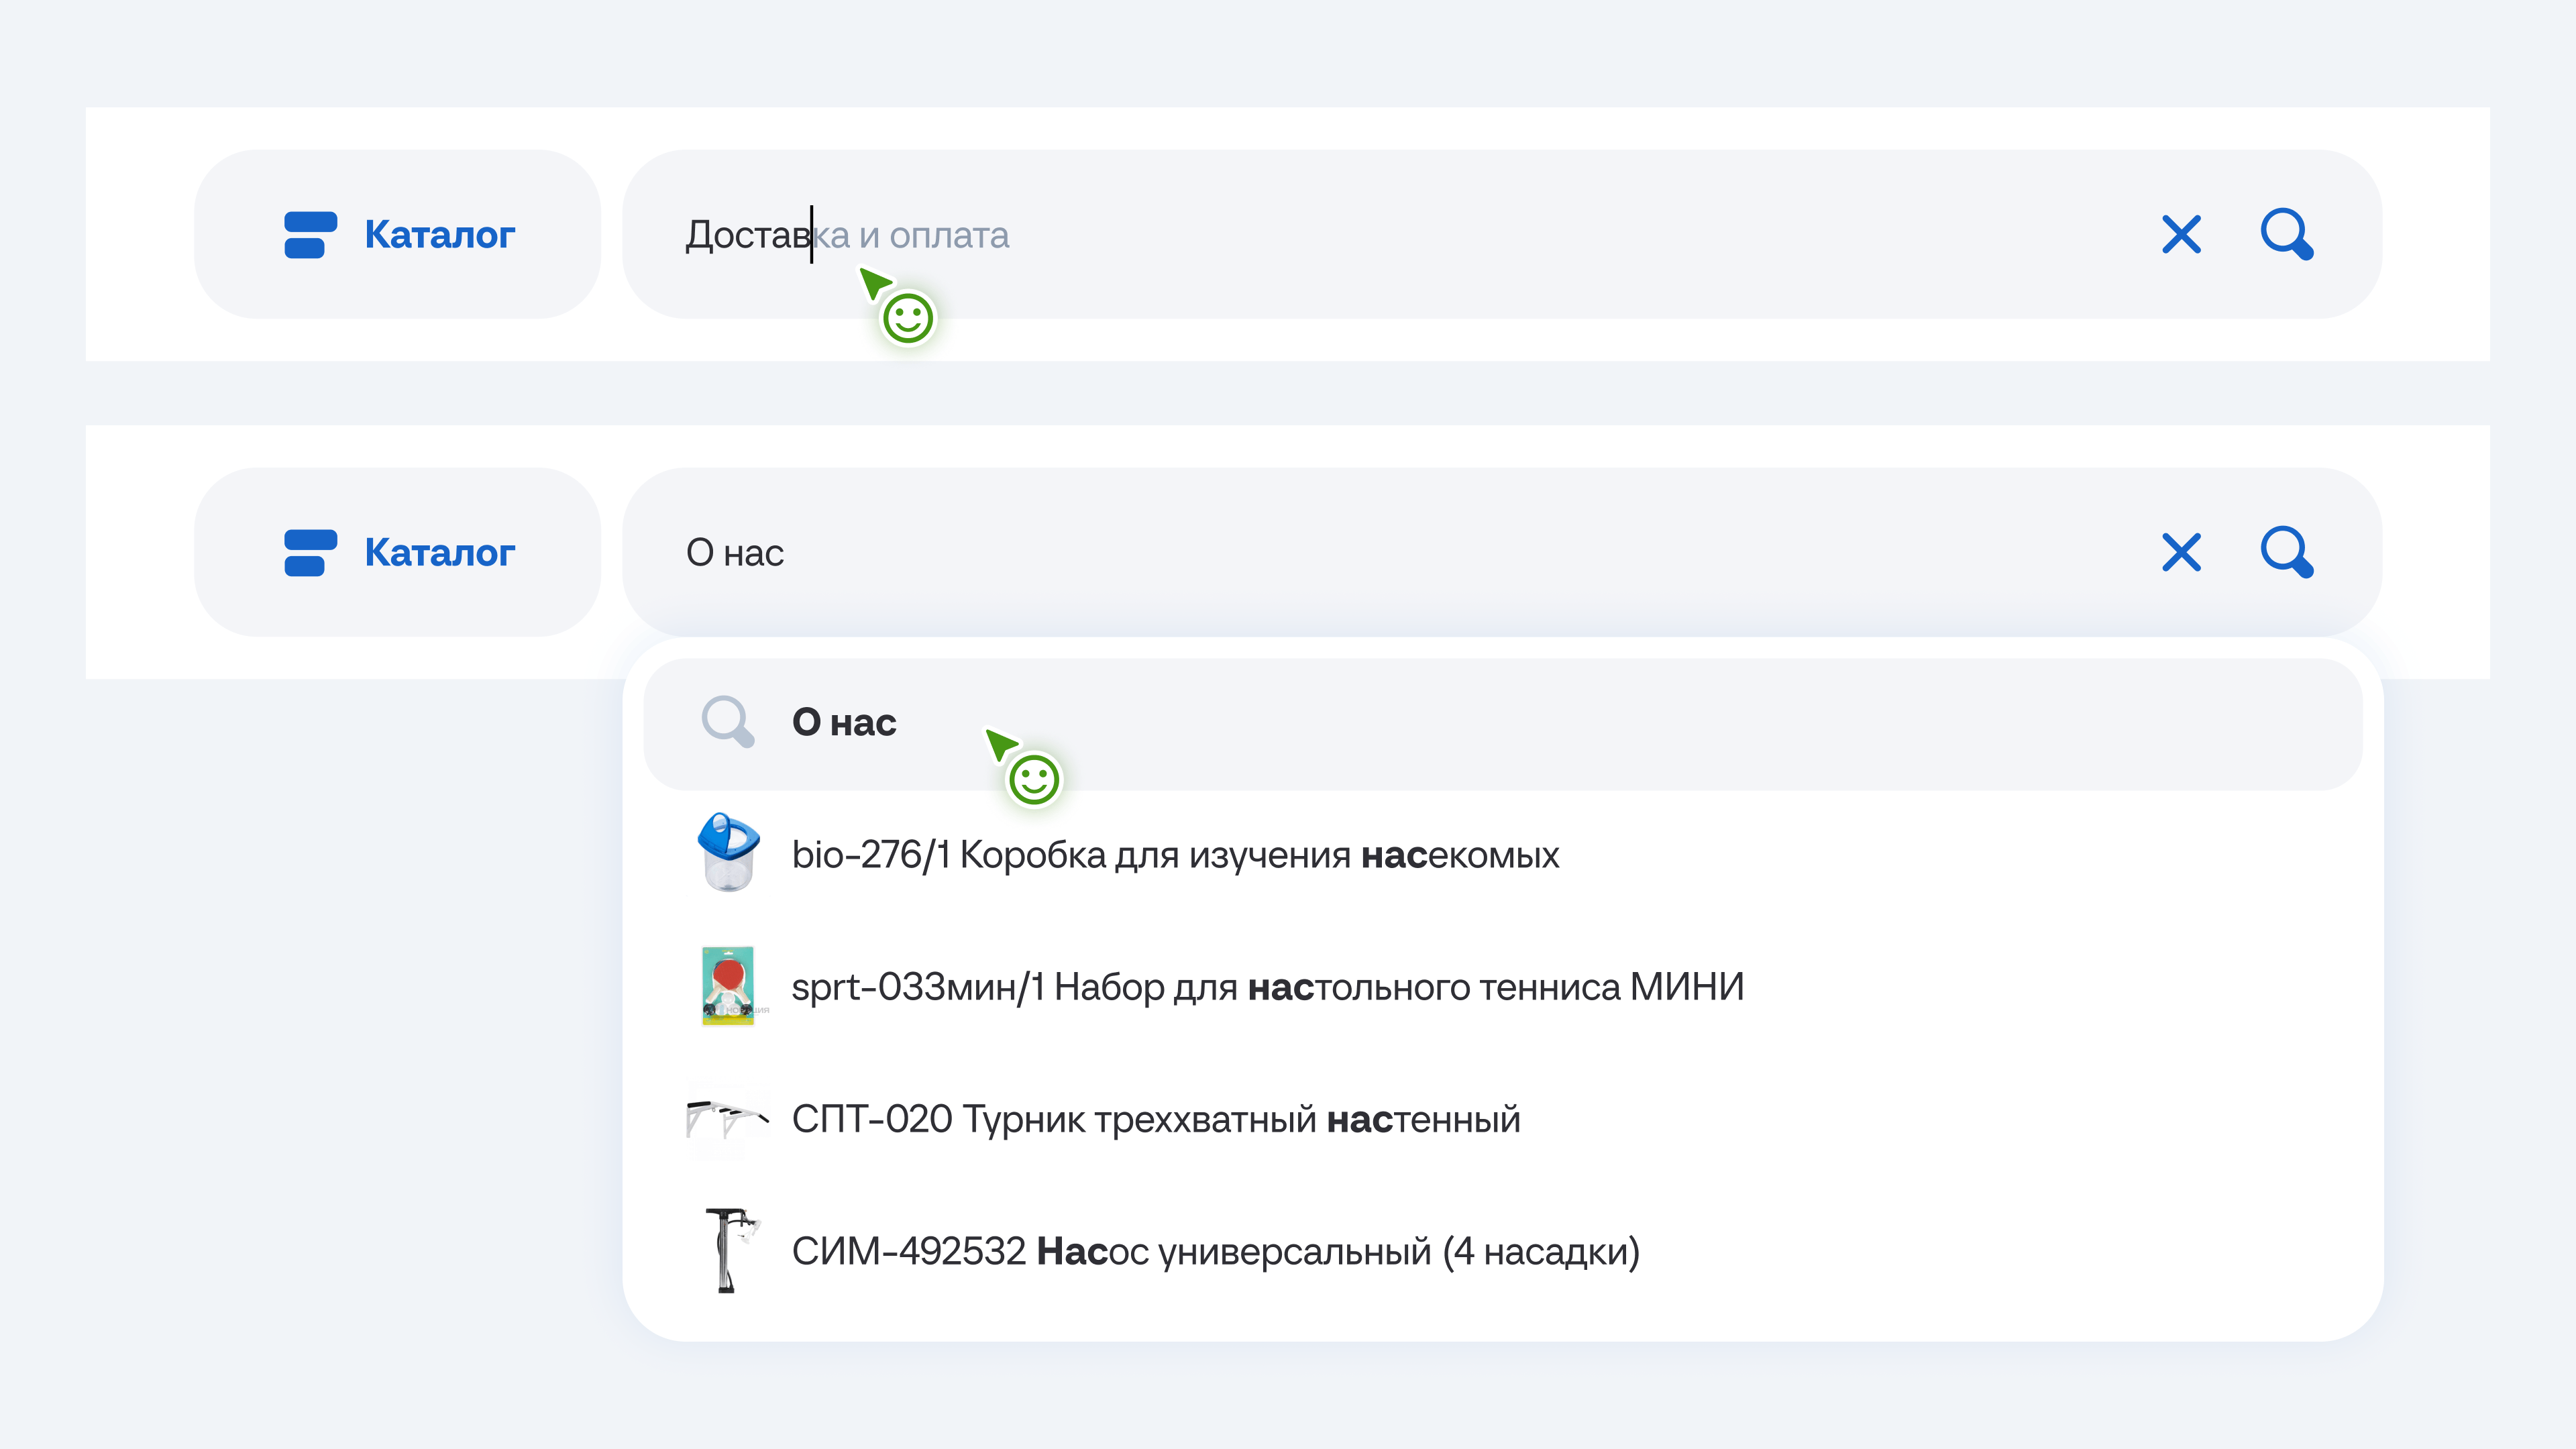Click the magnifier icon in the 'О нас' suggestion
This screenshot has height=1449, width=2576.
click(x=727, y=721)
